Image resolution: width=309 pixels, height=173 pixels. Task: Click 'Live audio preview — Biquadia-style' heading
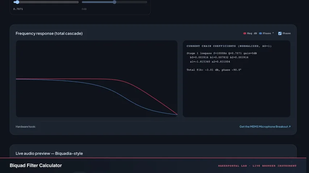(49, 154)
